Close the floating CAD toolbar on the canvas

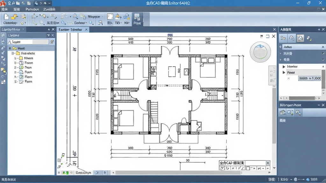[268, 163]
